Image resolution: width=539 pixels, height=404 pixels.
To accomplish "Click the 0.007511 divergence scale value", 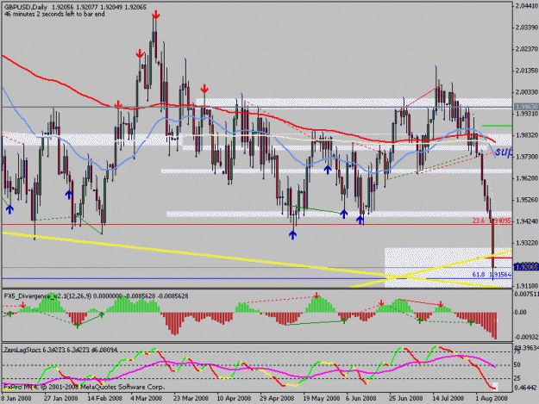I will 526,294.
